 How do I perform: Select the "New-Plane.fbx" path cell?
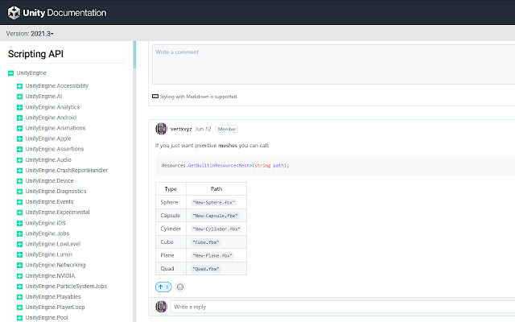coord(216,255)
